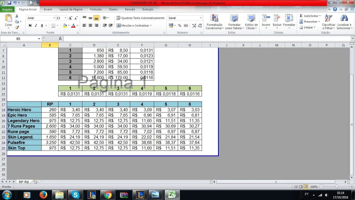The height and width of the screenshot is (200, 355).
Task: Switch to Normal view in status bar
Action: pos(296,187)
